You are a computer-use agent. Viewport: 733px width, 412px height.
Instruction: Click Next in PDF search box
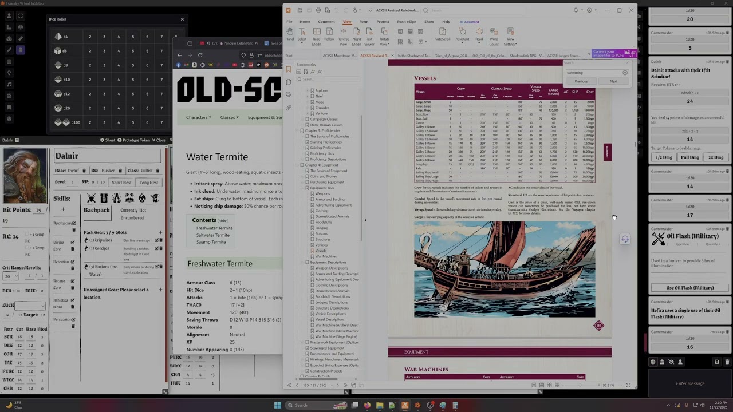click(x=613, y=81)
